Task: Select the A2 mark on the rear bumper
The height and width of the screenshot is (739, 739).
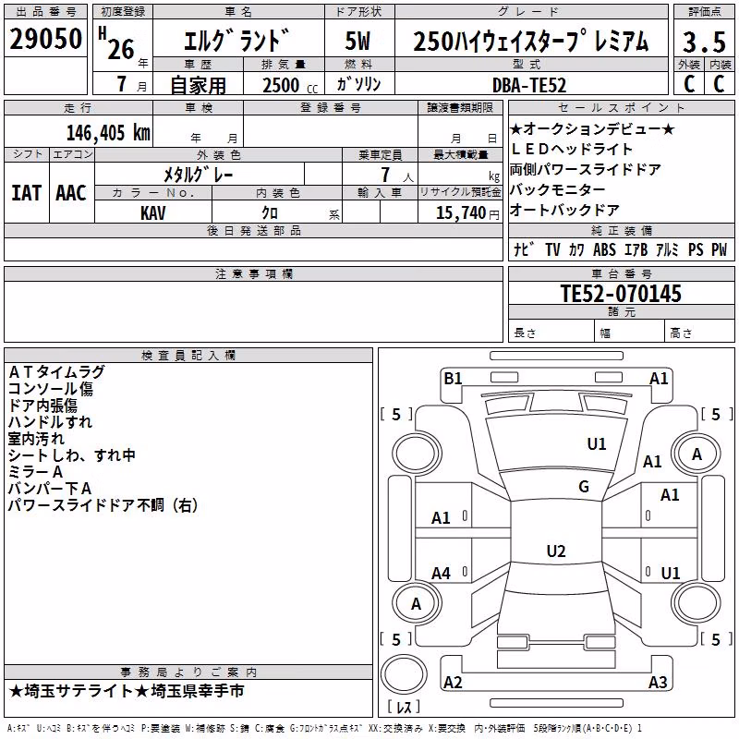Action: 453,683
